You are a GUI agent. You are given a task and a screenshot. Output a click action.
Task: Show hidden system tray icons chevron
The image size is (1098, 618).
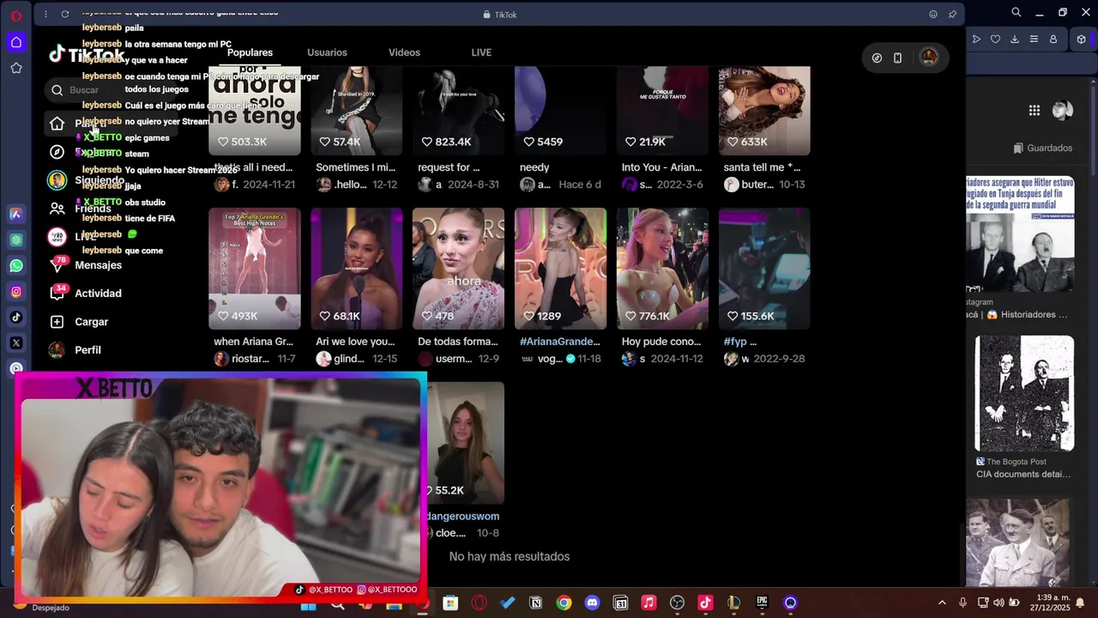coord(942,603)
